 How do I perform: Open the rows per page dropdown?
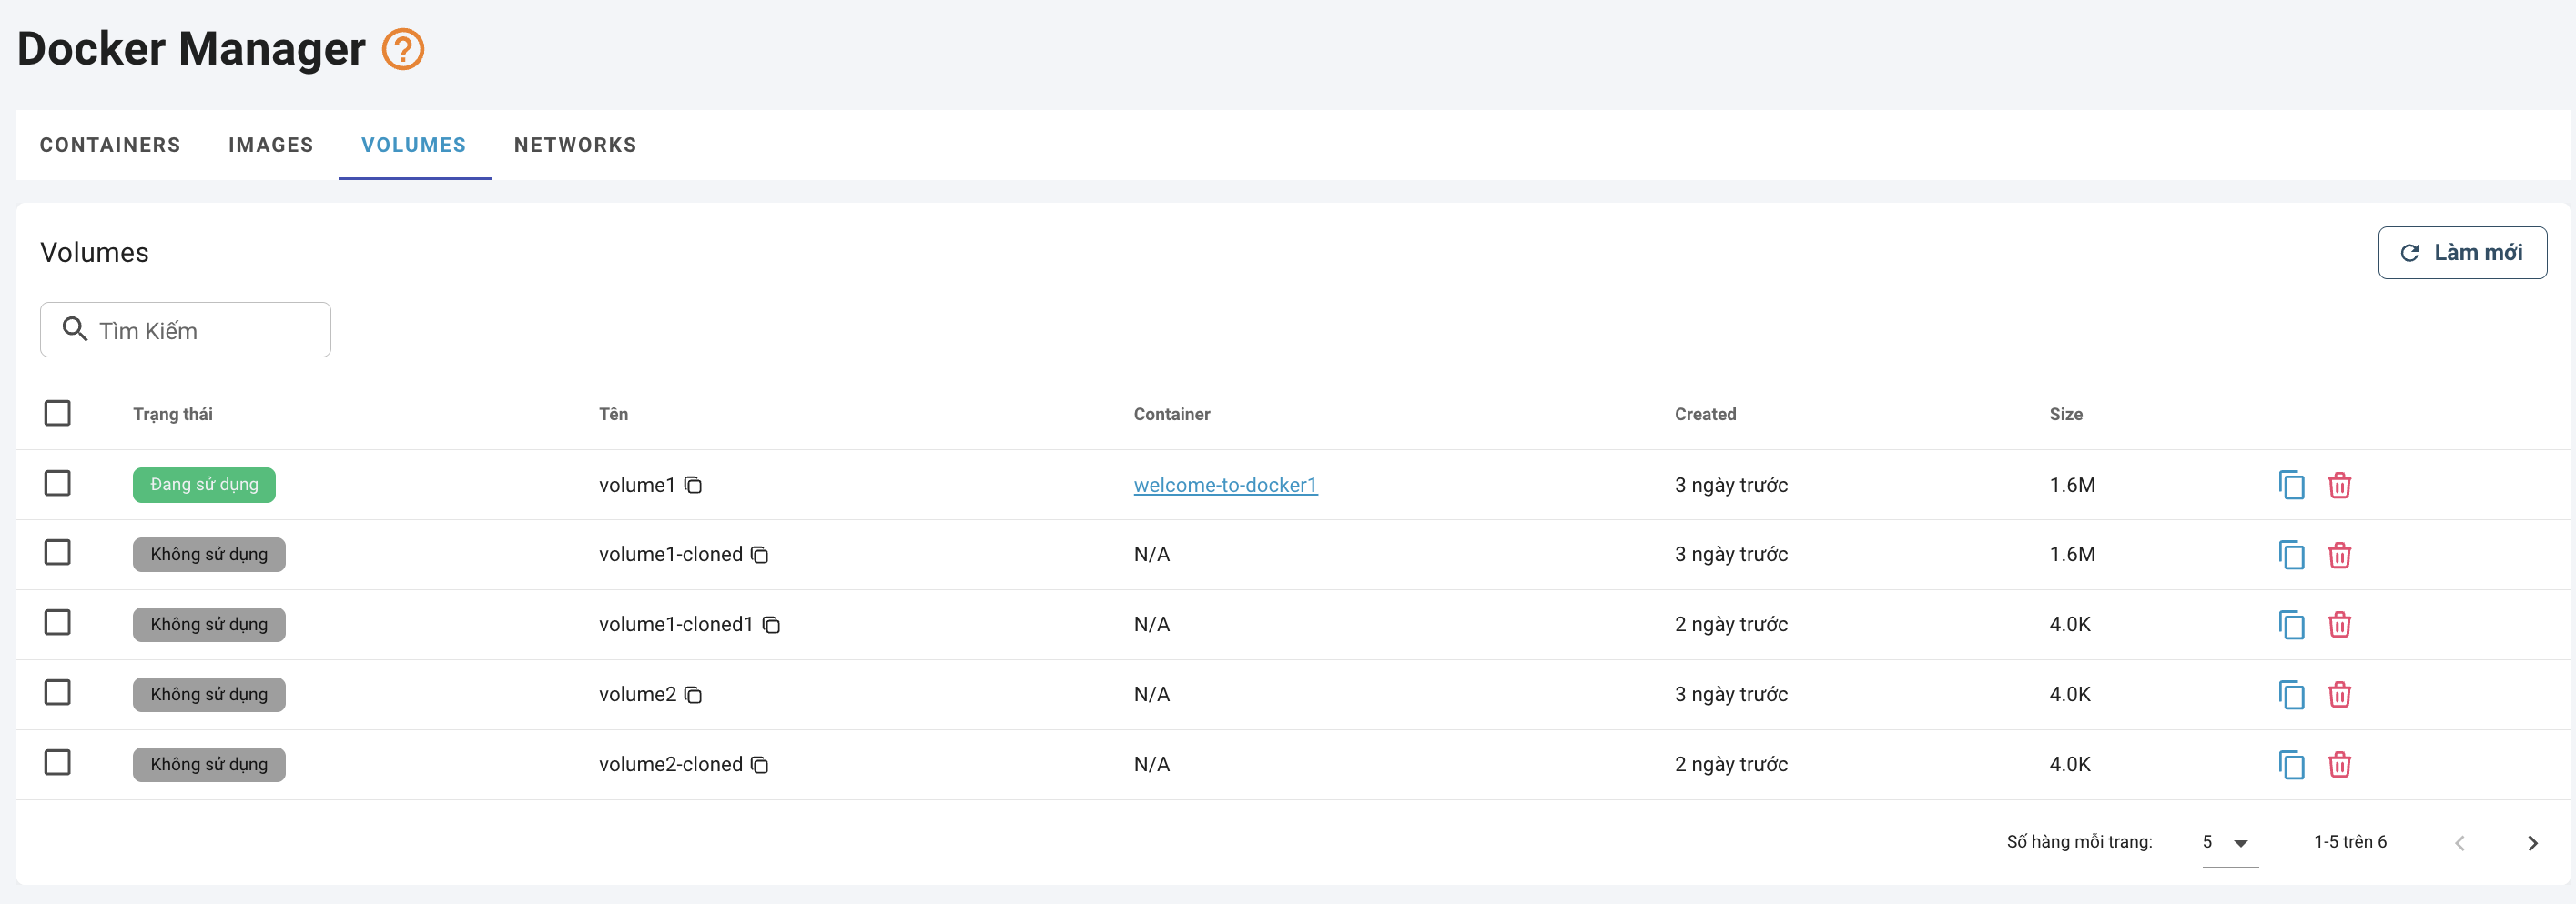pyautogui.click(x=2229, y=843)
